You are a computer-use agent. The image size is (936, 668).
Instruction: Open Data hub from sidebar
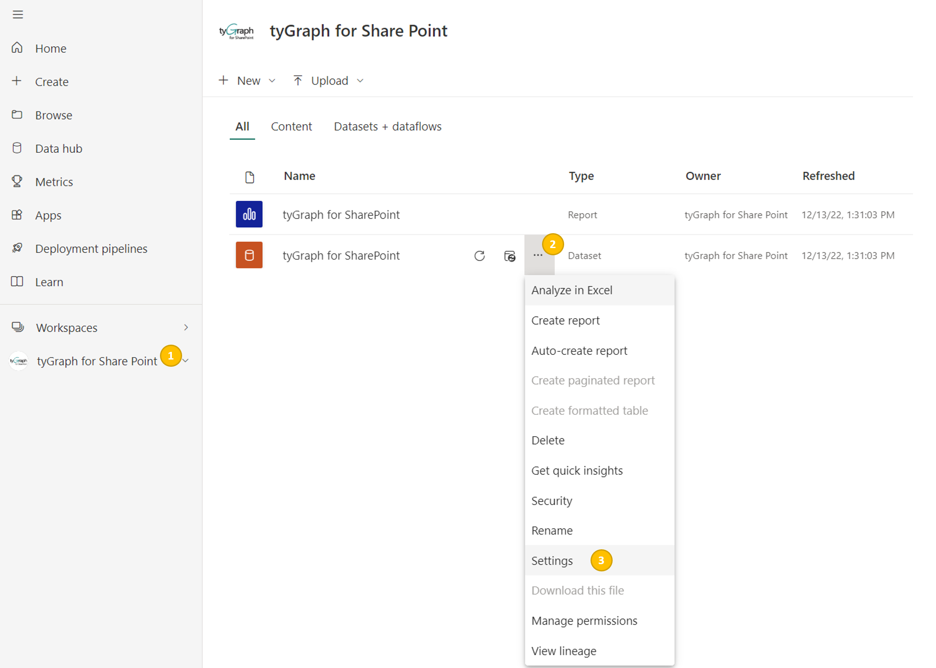point(58,148)
